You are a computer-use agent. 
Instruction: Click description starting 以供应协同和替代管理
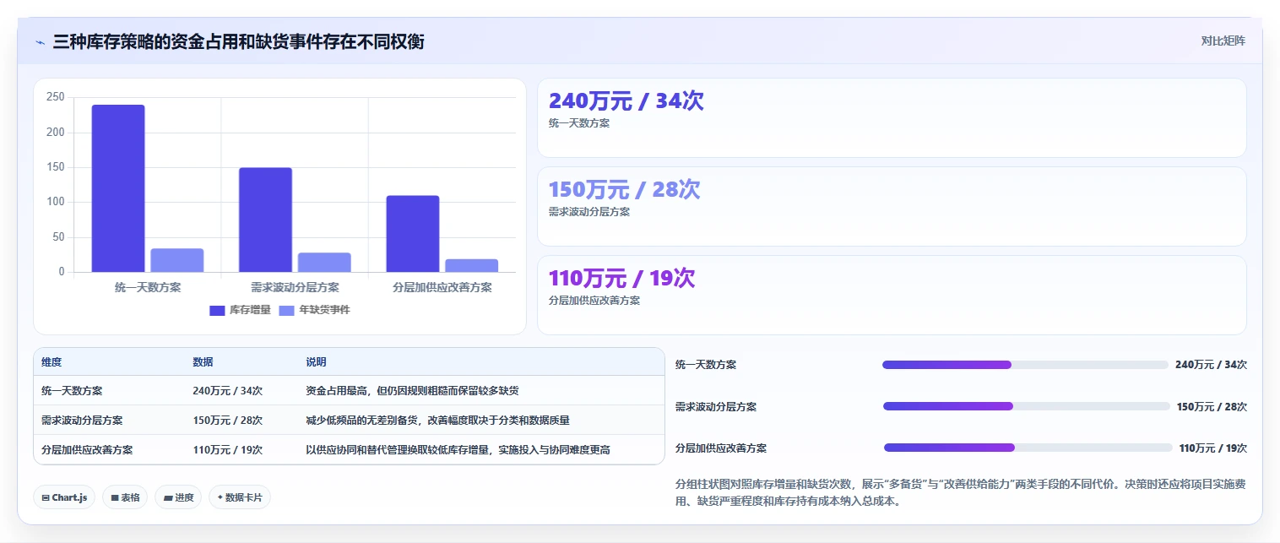pos(458,450)
